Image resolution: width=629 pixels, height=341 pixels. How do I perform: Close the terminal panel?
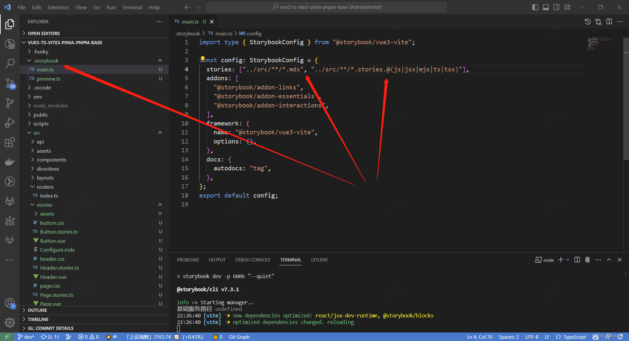click(x=619, y=260)
